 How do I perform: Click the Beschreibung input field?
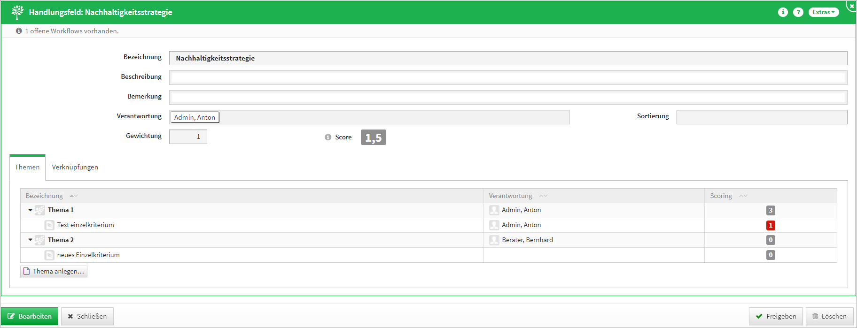coord(508,78)
